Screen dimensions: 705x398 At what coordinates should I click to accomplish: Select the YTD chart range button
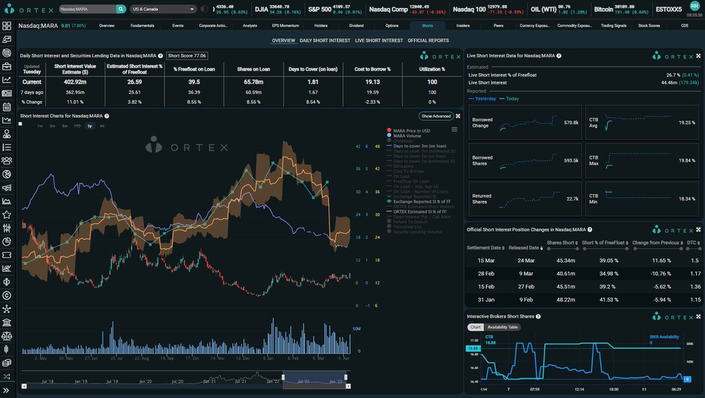77,126
